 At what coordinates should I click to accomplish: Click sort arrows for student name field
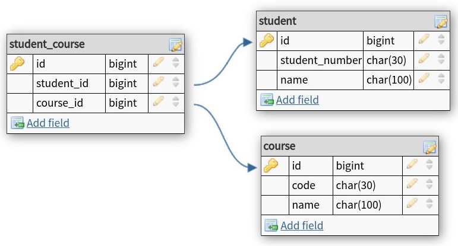(x=441, y=79)
